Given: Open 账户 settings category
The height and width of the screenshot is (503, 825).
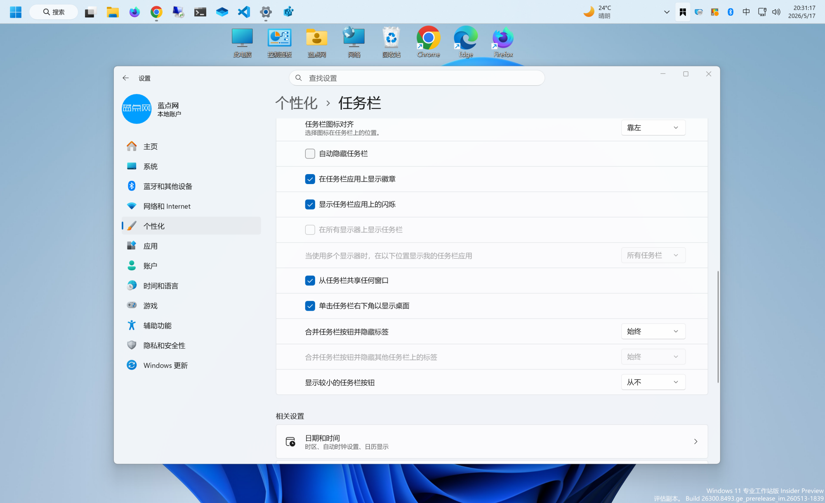Looking at the screenshot, I should (191, 266).
